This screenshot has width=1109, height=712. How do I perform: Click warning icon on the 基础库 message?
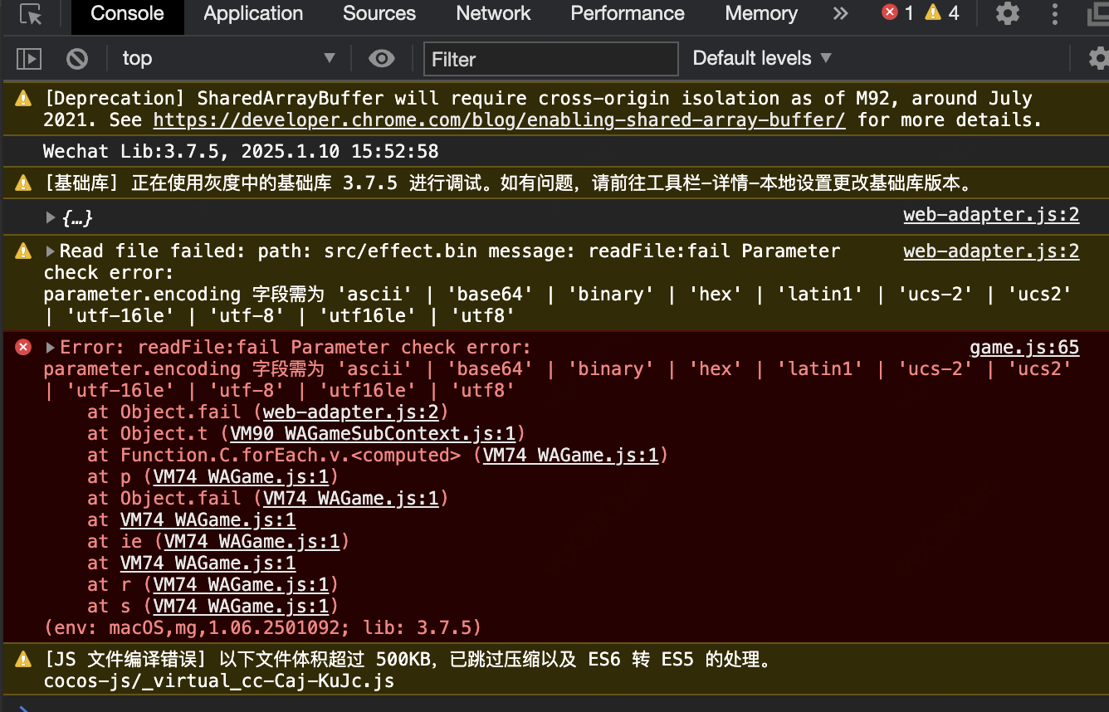[23, 183]
